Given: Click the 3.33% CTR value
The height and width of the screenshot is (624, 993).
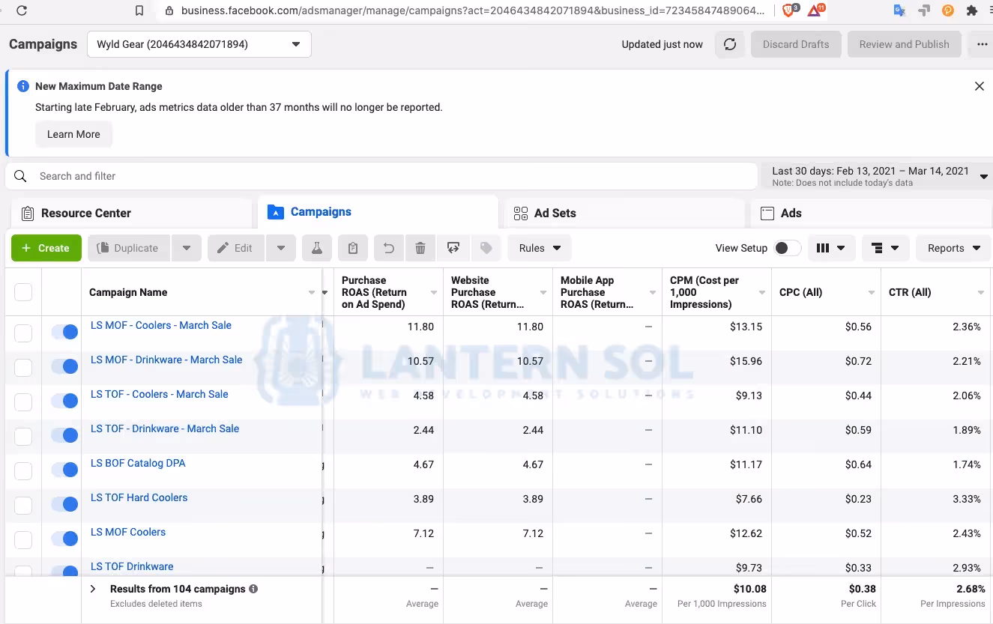Looking at the screenshot, I should (966, 499).
